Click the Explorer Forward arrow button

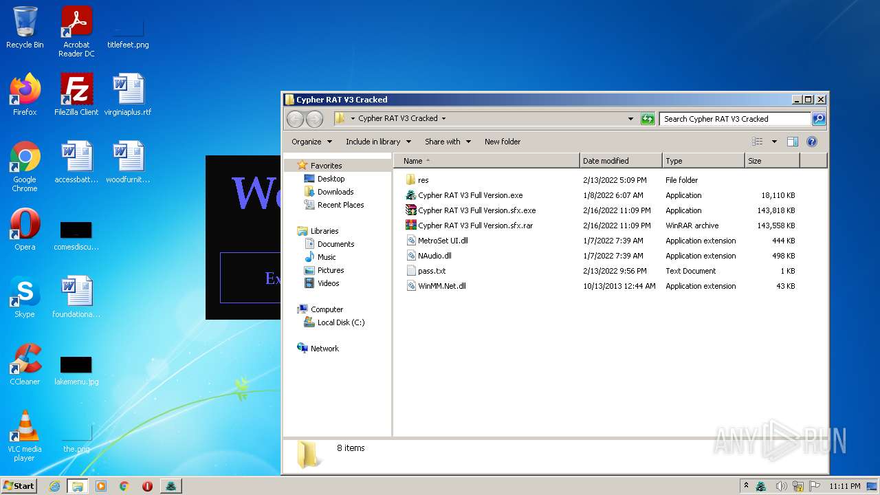pos(314,119)
